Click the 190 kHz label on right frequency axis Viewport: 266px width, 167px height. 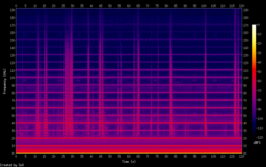(246, 10)
